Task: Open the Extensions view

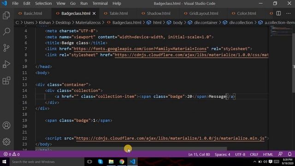Action: pyautogui.click(x=6, y=80)
